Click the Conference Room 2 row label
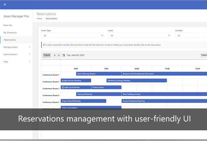 [51, 82]
